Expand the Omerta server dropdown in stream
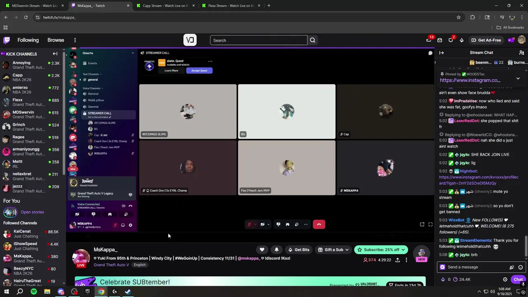This screenshot has width=528, height=297. point(132,53)
